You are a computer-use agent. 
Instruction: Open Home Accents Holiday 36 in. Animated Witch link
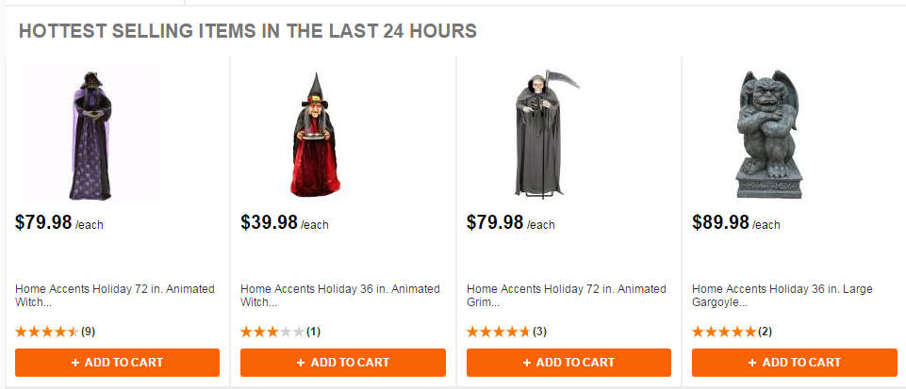(x=340, y=296)
